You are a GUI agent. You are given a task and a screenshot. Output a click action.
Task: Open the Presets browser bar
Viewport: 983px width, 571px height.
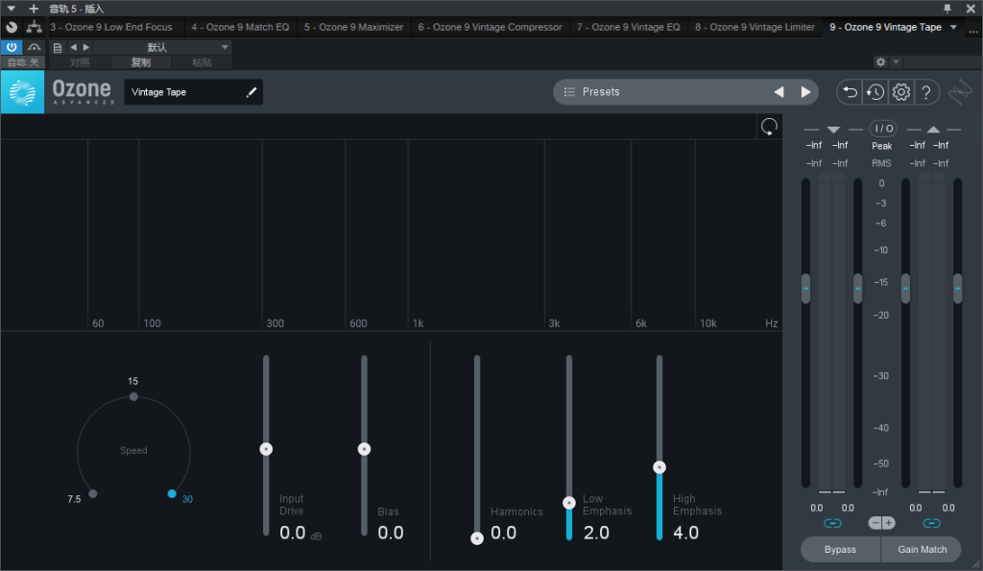[x=685, y=92]
